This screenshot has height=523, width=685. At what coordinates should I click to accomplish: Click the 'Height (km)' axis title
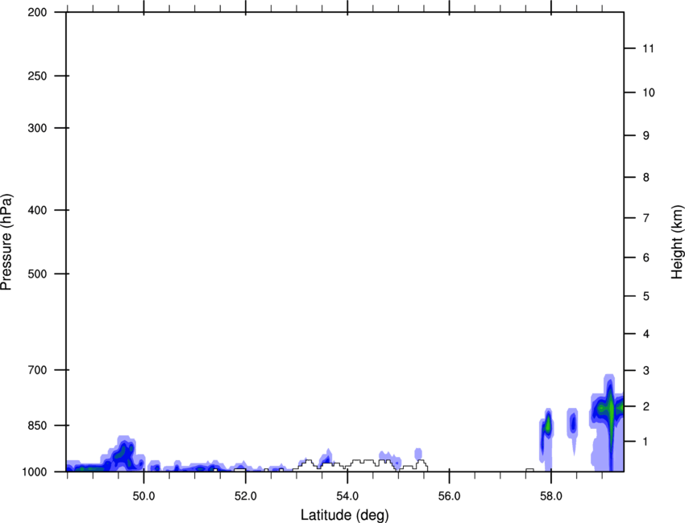click(677, 241)
